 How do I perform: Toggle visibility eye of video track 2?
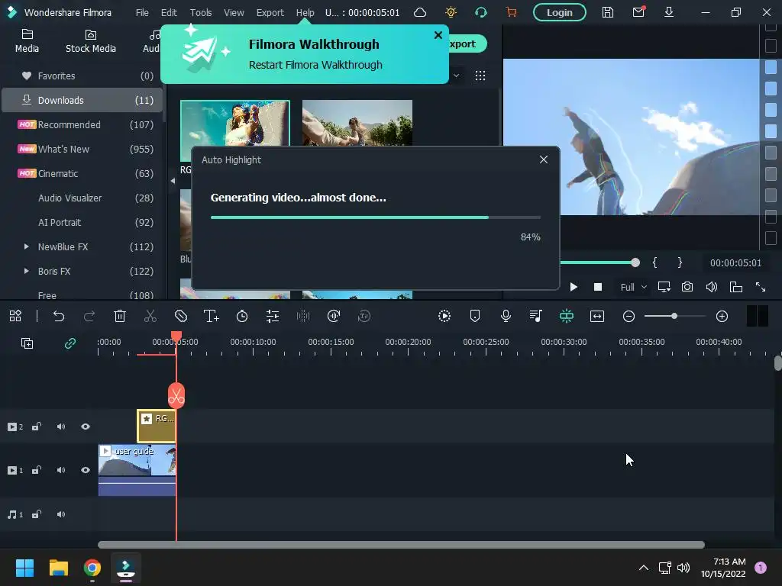[86, 427]
